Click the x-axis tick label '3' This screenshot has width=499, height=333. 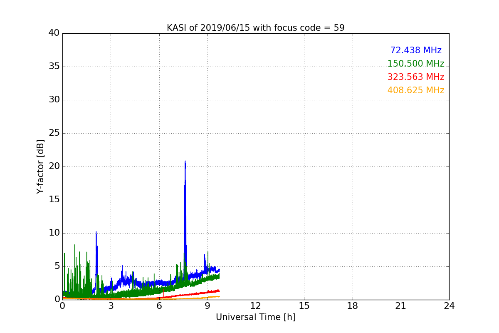111,306
